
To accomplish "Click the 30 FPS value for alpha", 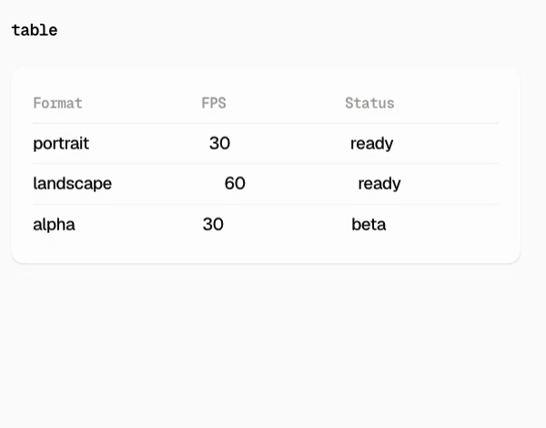I will pos(213,224).
